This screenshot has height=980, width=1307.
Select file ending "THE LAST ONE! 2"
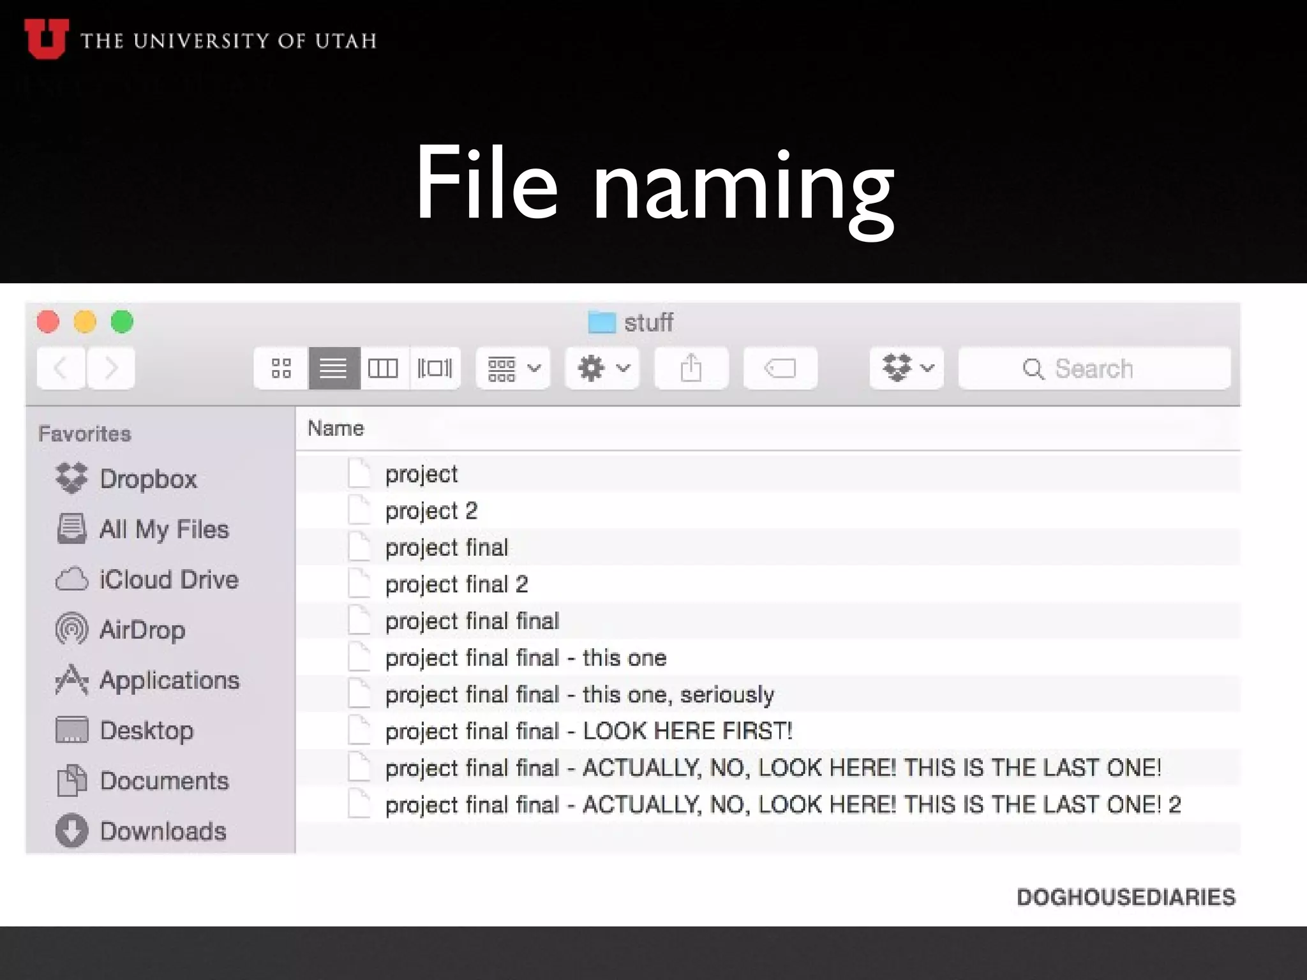(768, 805)
